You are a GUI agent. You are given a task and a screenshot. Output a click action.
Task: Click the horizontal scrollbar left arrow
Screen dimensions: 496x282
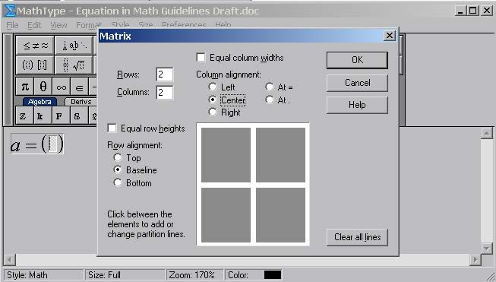pyautogui.click(x=9, y=260)
